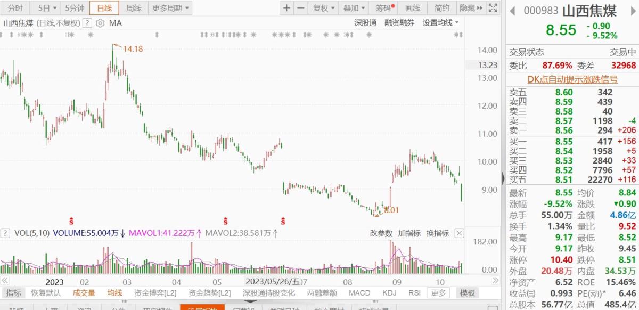The height and width of the screenshot is (310, 639).
Task: Close the volume indicator panel
Action: tap(459, 233)
